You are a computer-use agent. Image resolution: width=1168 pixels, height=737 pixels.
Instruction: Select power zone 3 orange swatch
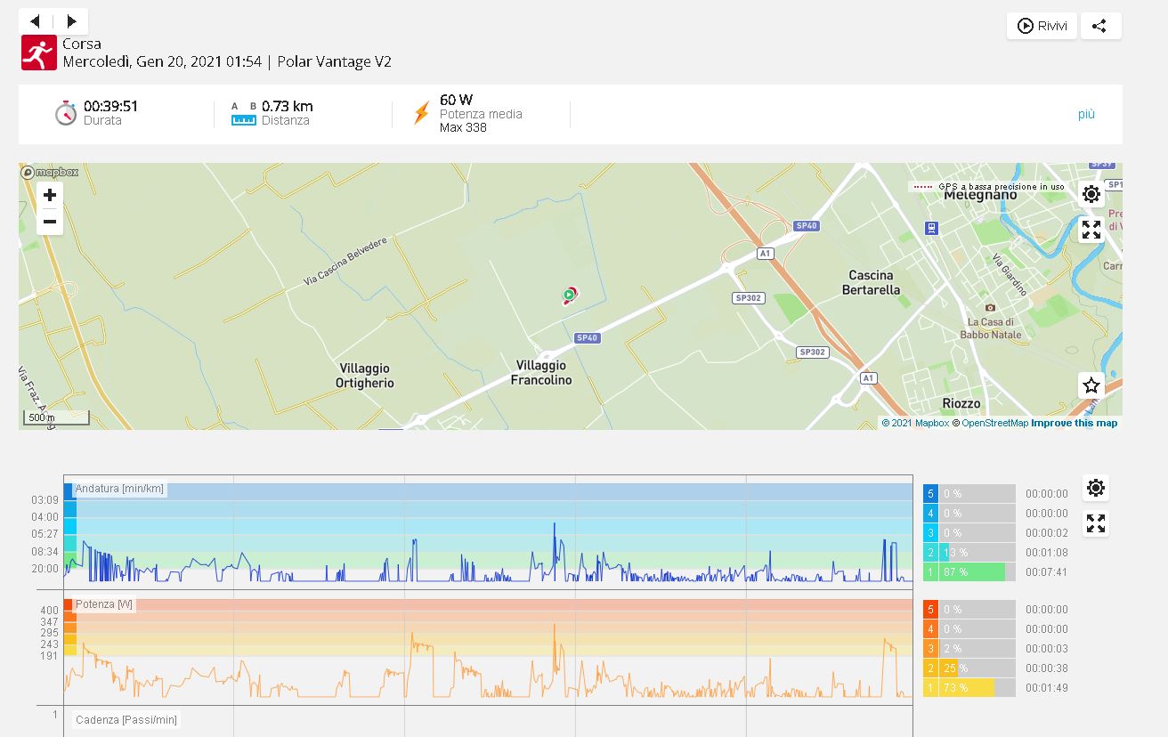[930, 648]
